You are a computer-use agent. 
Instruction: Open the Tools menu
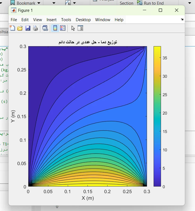tap(66, 20)
